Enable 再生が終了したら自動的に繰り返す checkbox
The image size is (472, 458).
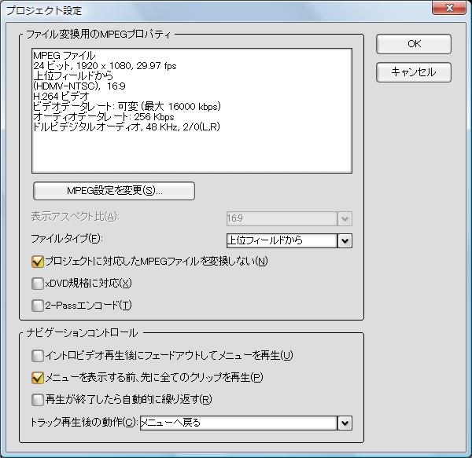click(38, 400)
